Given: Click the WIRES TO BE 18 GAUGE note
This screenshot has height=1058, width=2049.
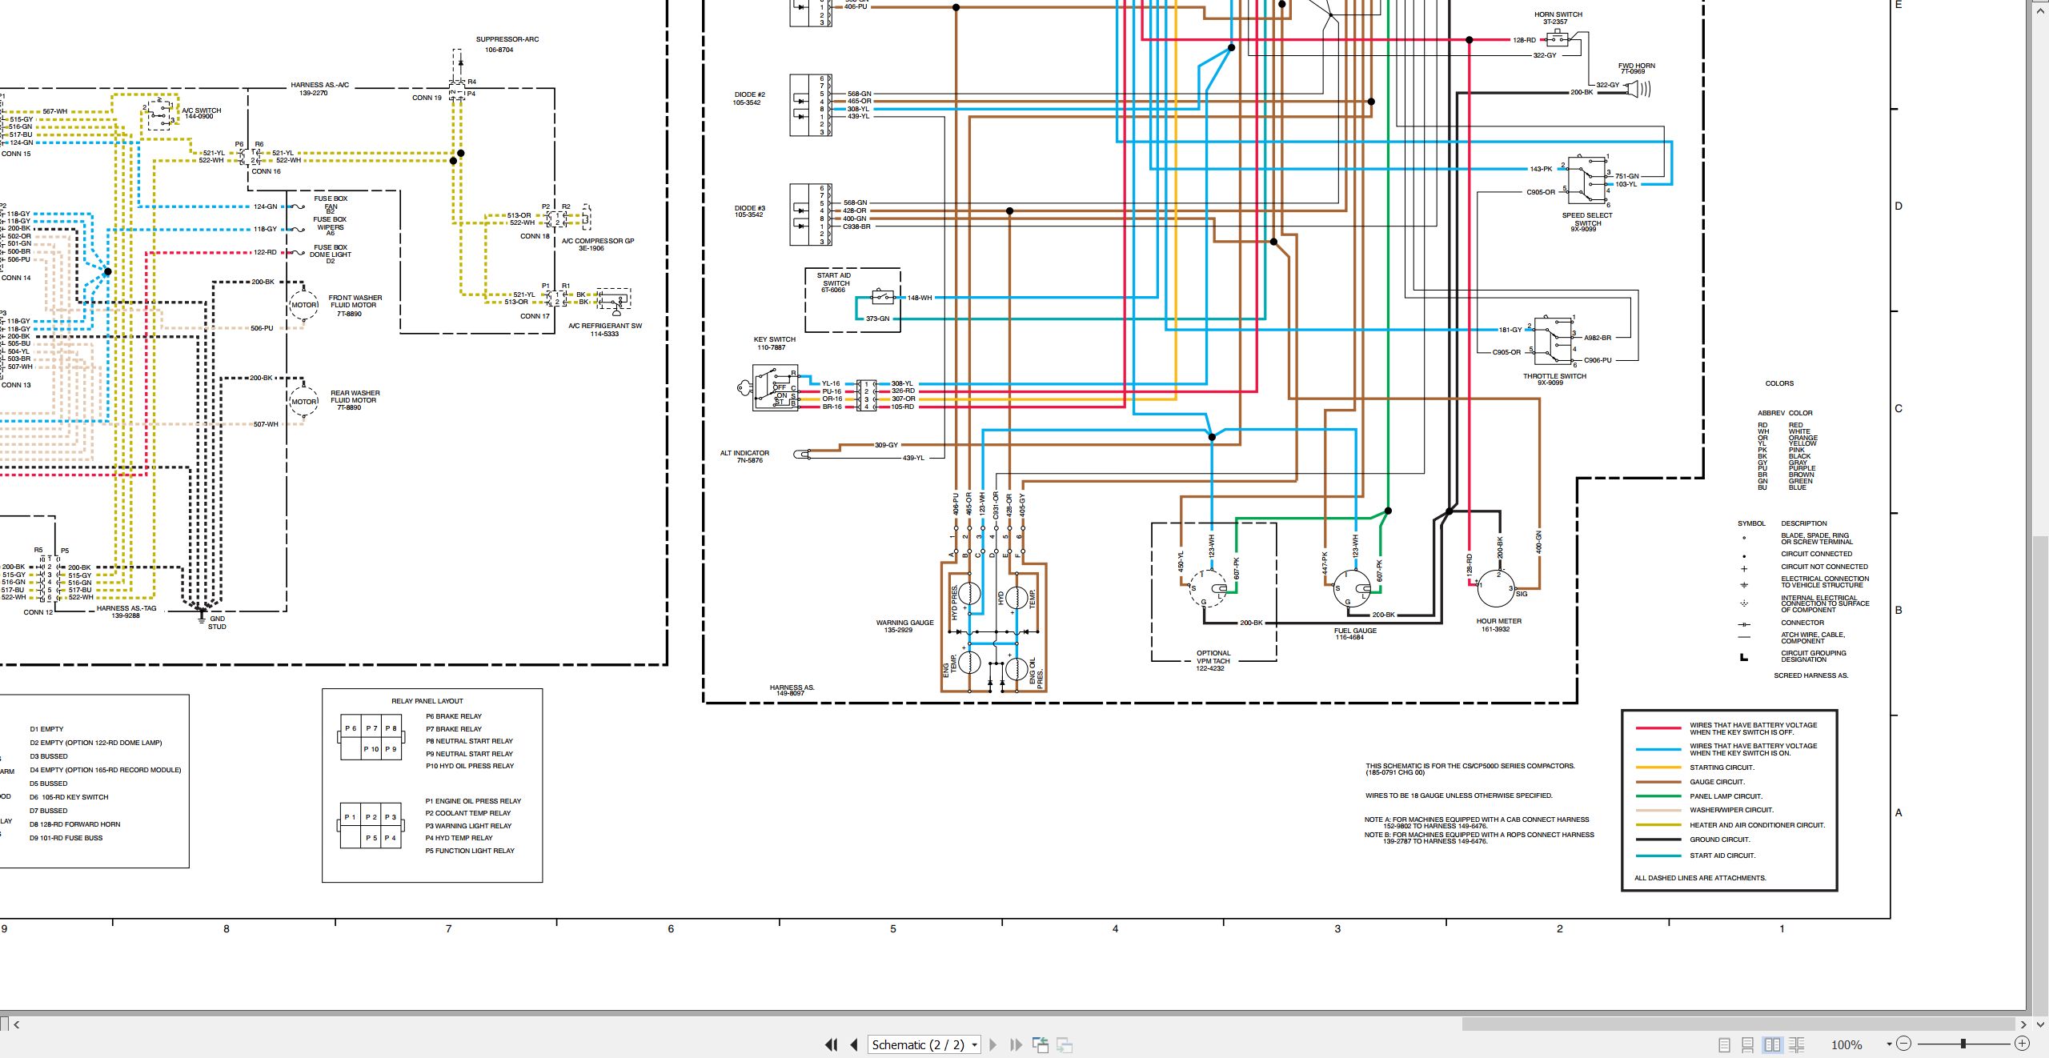Looking at the screenshot, I should (x=1458, y=796).
